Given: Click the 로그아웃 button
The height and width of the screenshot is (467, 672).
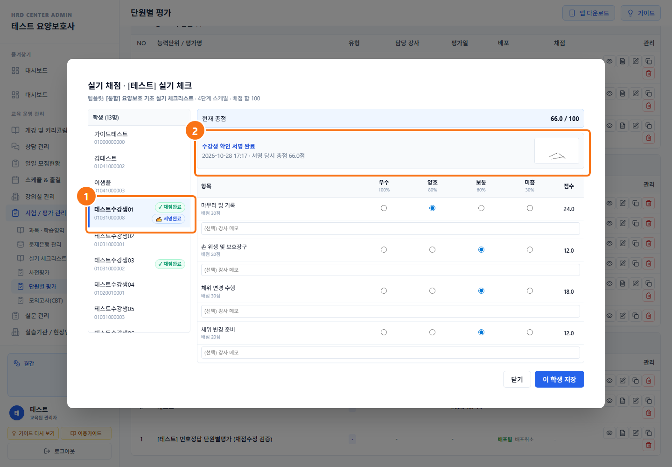Looking at the screenshot, I should click(x=59, y=451).
